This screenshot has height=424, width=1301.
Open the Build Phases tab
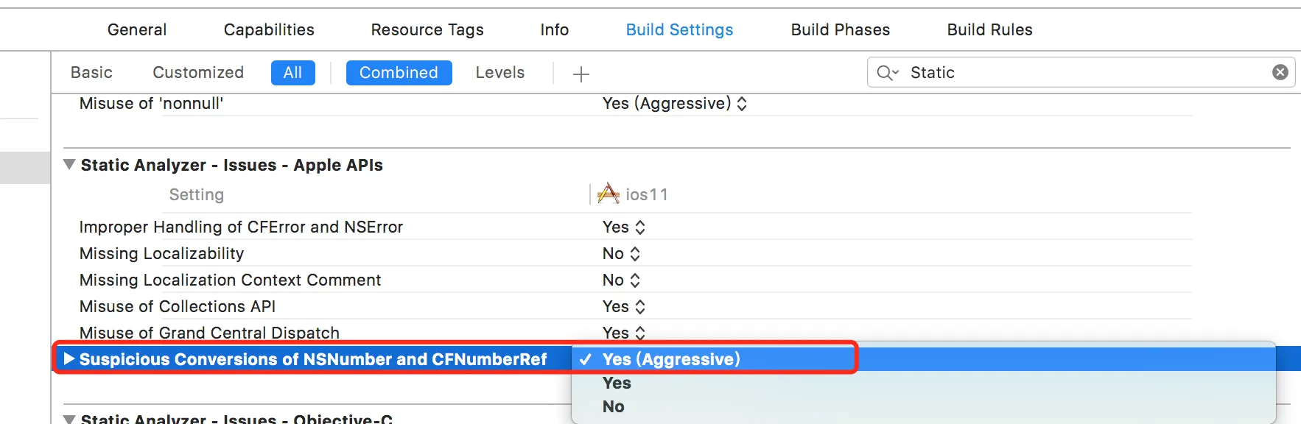[840, 29]
